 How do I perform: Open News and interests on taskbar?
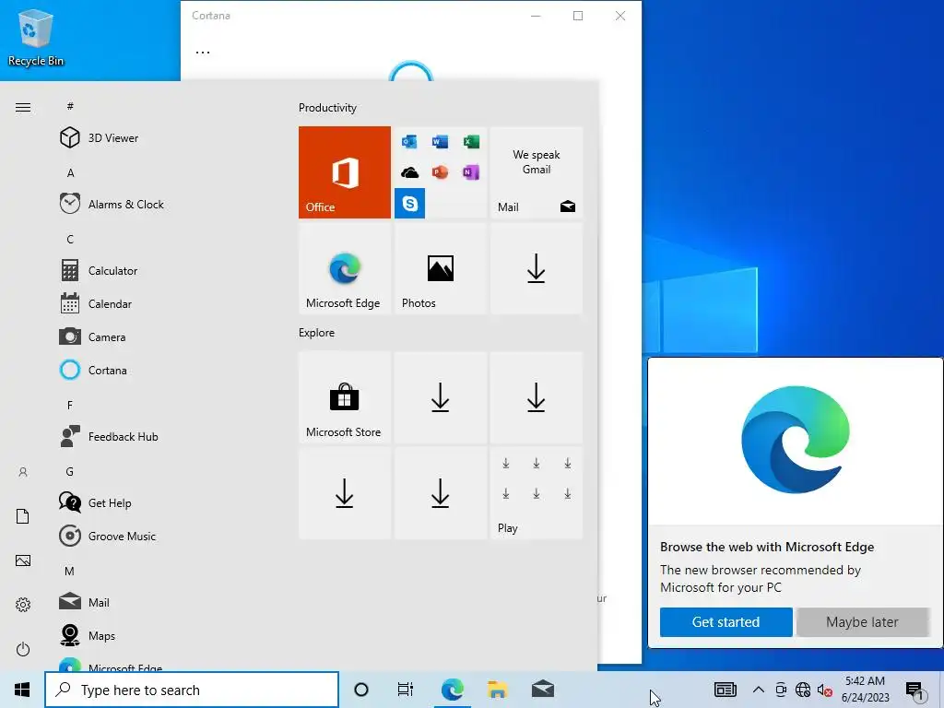[x=725, y=690]
